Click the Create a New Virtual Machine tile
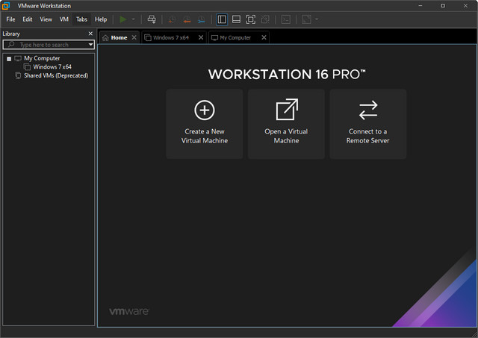The height and width of the screenshot is (338, 478). pyautogui.click(x=205, y=124)
